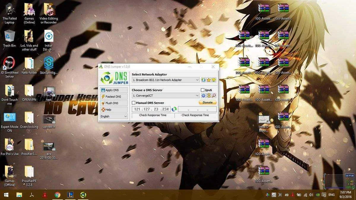Viewport: 356px width, 200px height.
Task: Select LoL Vids and other stuff folder
Action: tap(30, 41)
